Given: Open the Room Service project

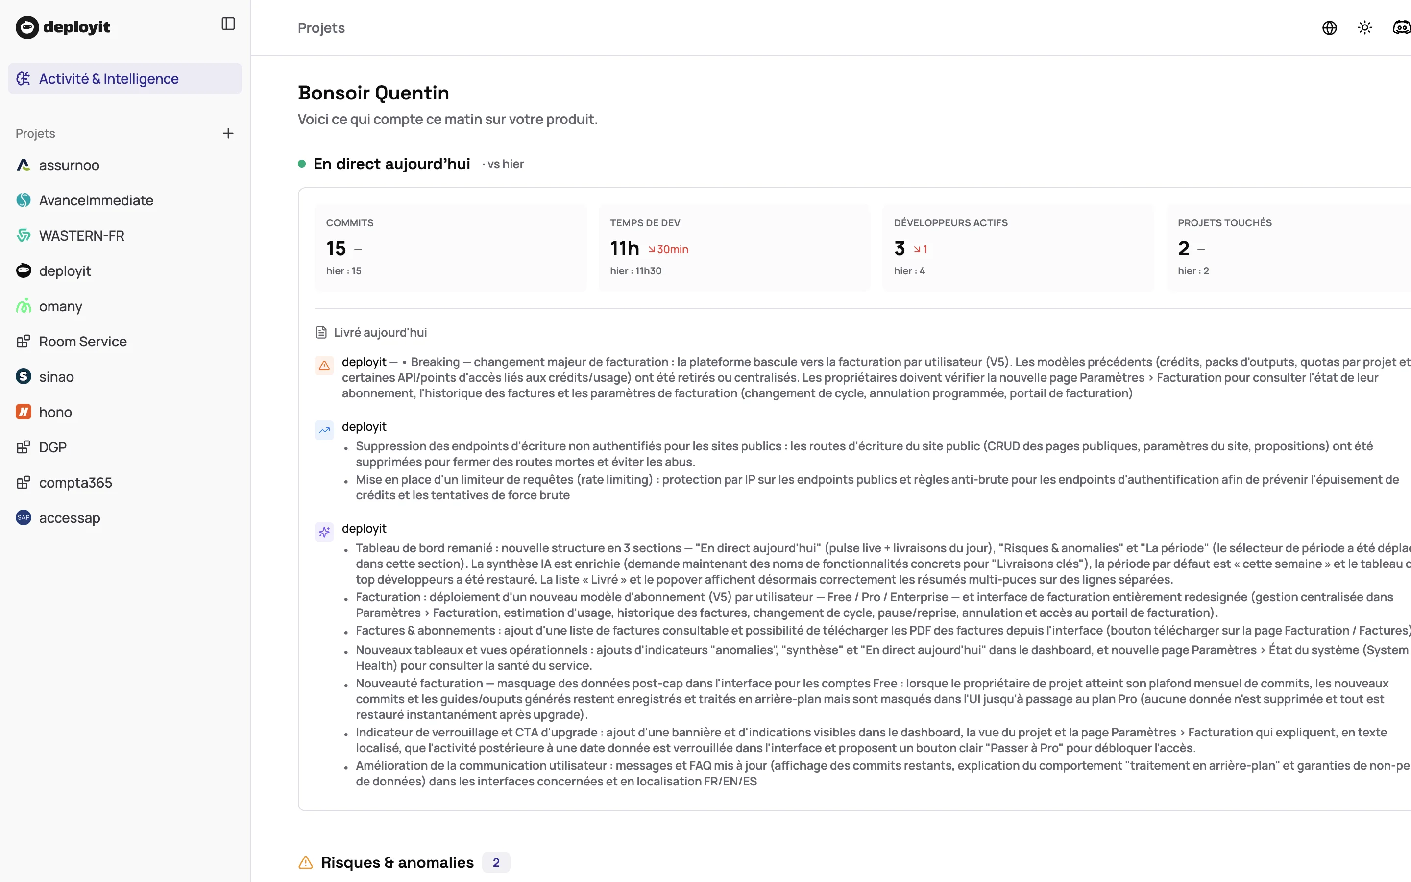Looking at the screenshot, I should (x=82, y=341).
